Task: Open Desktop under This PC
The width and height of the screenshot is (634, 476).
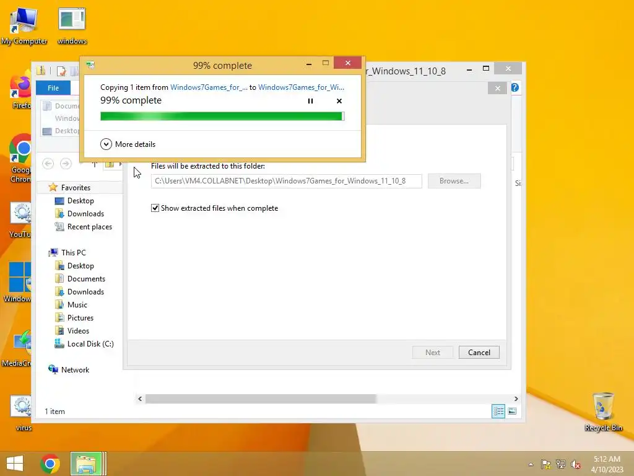Action: click(x=80, y=265)
